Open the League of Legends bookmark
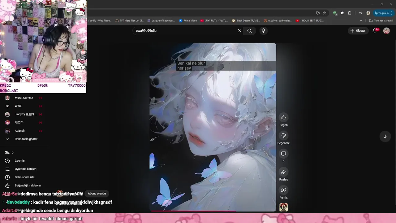 [x=161, y=21]
